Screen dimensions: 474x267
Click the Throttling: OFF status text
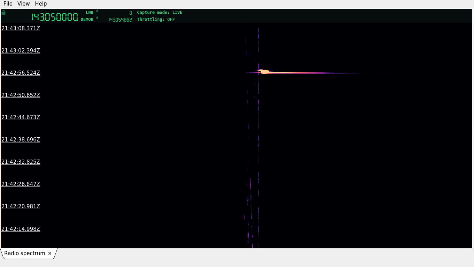pos(156,19)
